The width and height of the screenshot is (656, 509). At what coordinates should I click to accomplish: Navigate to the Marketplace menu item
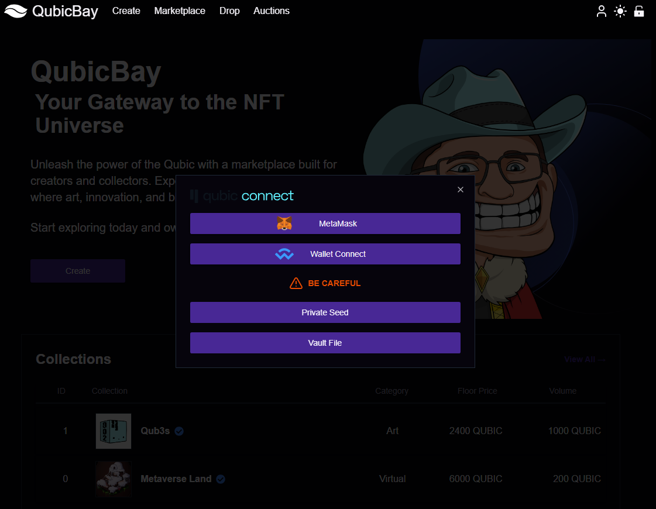[180, 11]
